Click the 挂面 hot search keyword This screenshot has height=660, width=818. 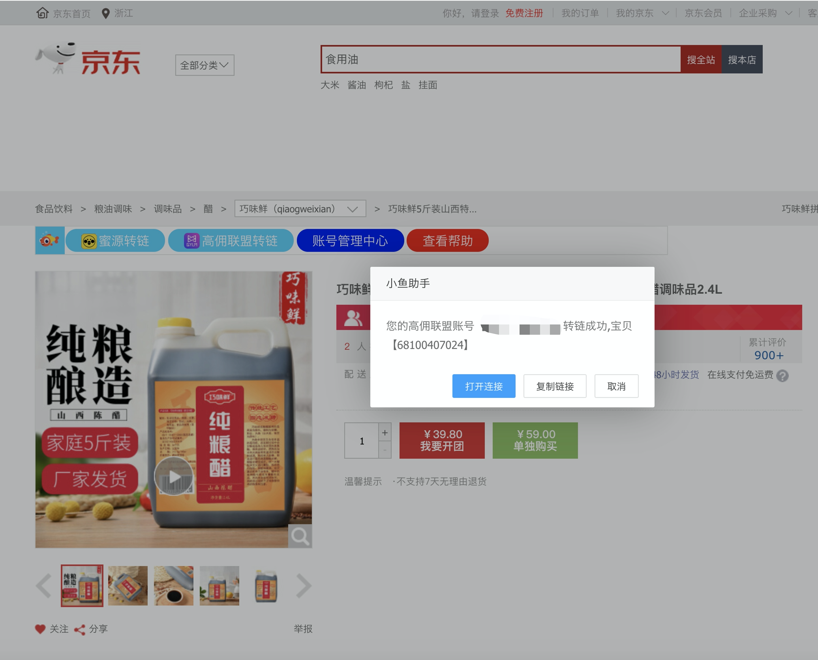pyautogui.click(x=428, y=85)
